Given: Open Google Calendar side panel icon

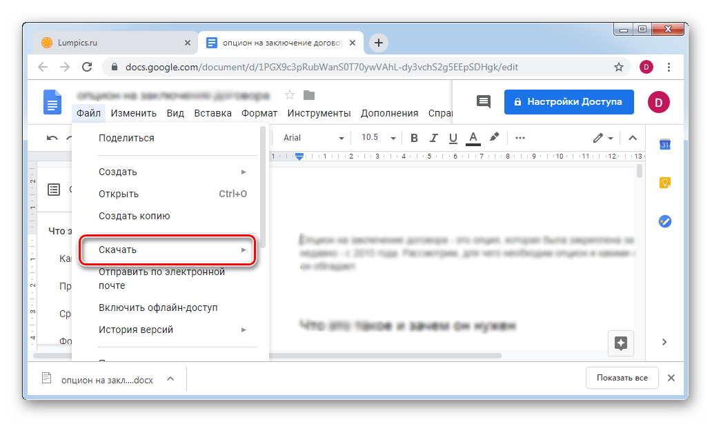Looking at the screenshot, I should 664,144.
